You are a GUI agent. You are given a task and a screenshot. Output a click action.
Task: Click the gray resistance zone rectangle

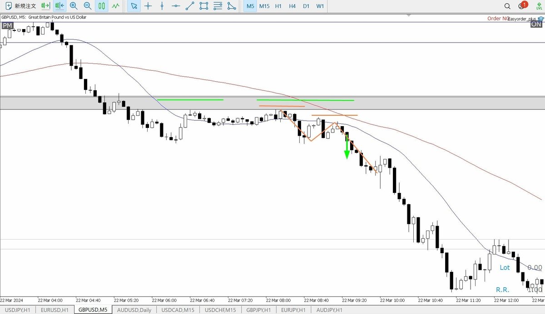[272, 103]
